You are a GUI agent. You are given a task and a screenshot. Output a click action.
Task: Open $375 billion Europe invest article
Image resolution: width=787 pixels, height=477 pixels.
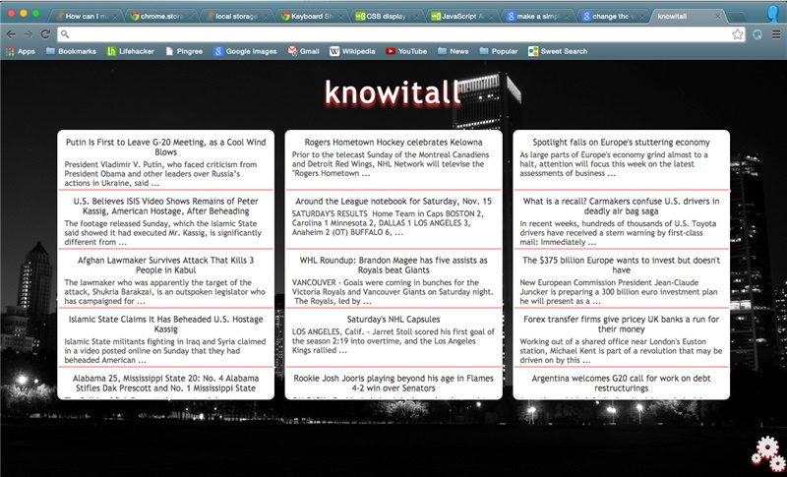point(622,265)
